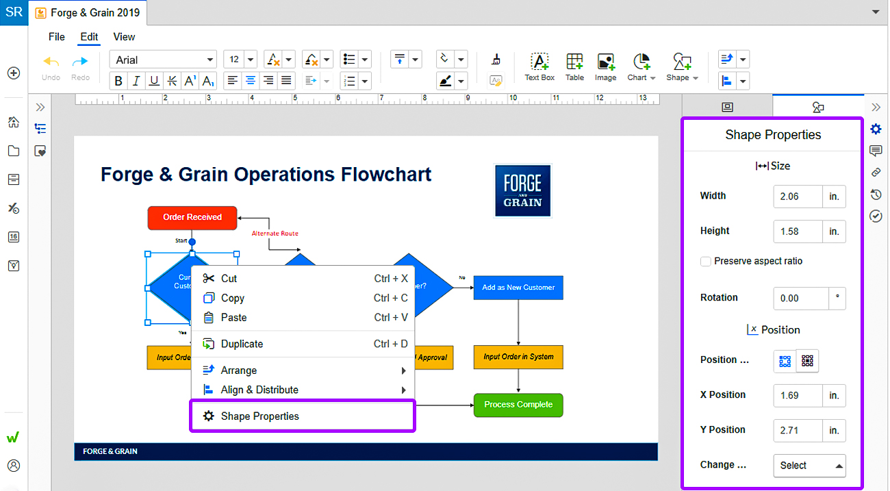This screenshot has height=491, width=890.
Task: Enable Preserve aspect ratio checkbox
Action: pos(705,262)
